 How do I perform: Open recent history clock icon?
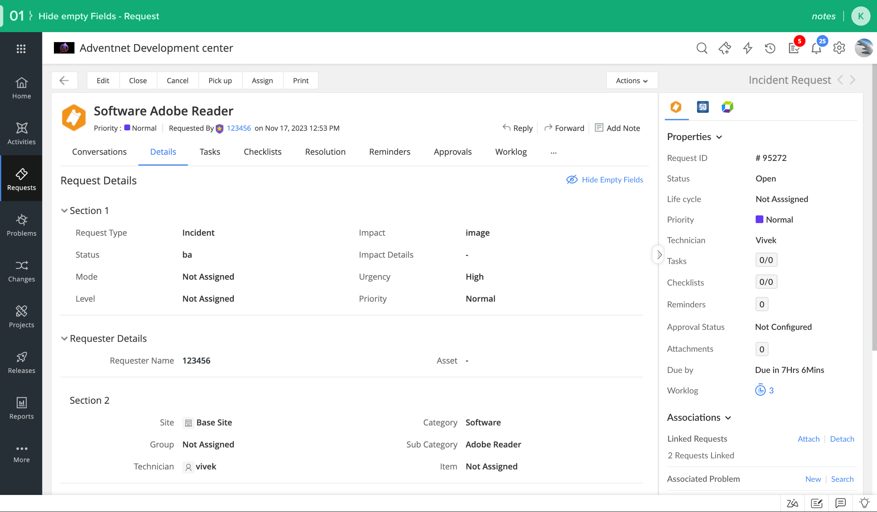770,48
